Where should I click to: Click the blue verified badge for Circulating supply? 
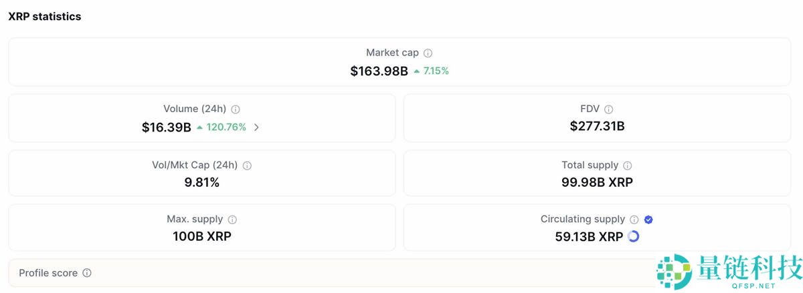pos(648,220)
